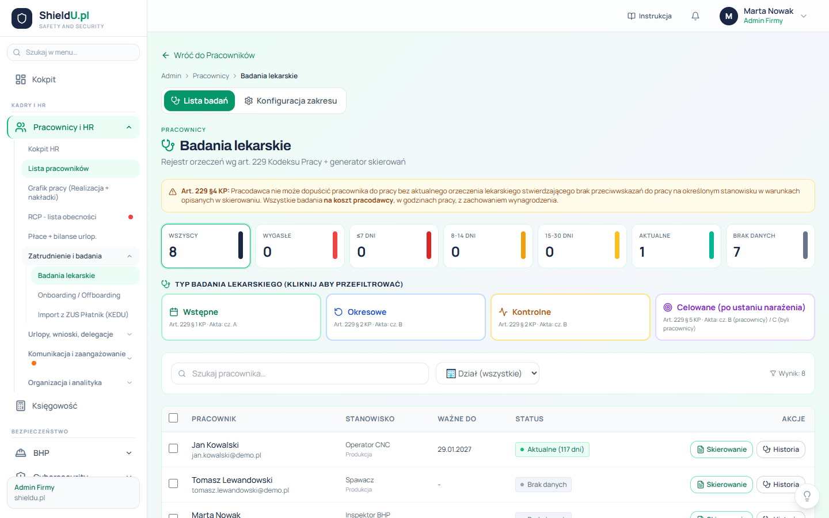Image resolution: width=829 pixels, height=518 pixels.
Task: Click the Księgowość calculator icon
Action: pos(21,406)
